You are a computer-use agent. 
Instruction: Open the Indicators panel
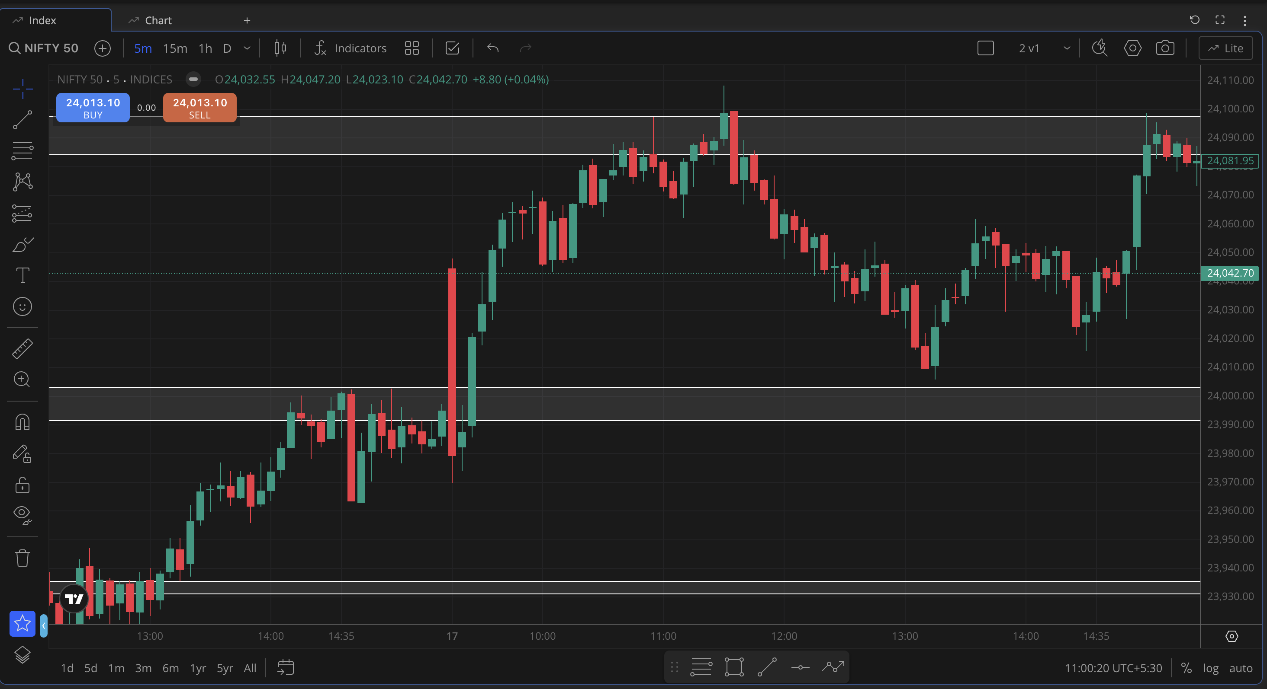351,48
